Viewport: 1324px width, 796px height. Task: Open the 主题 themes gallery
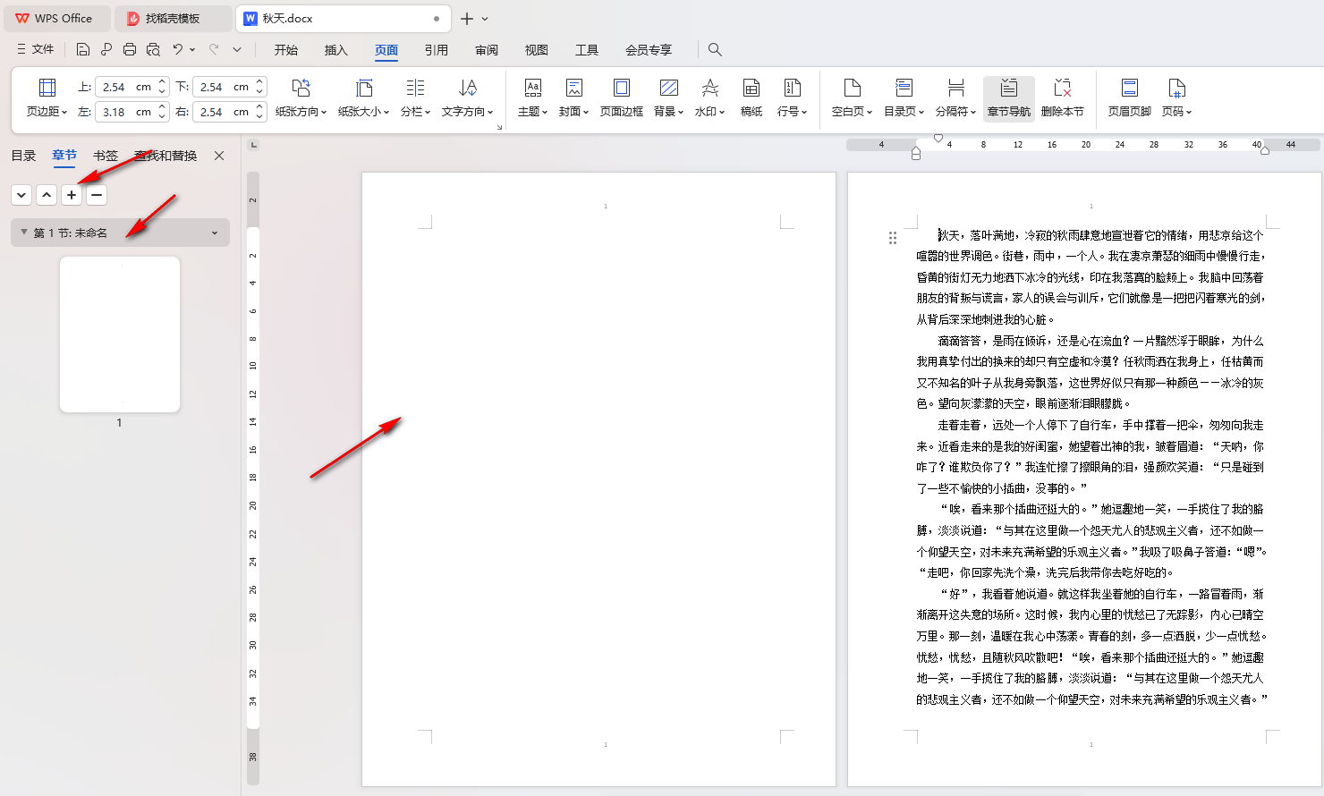pyautogui.click(x=532, y=97)
